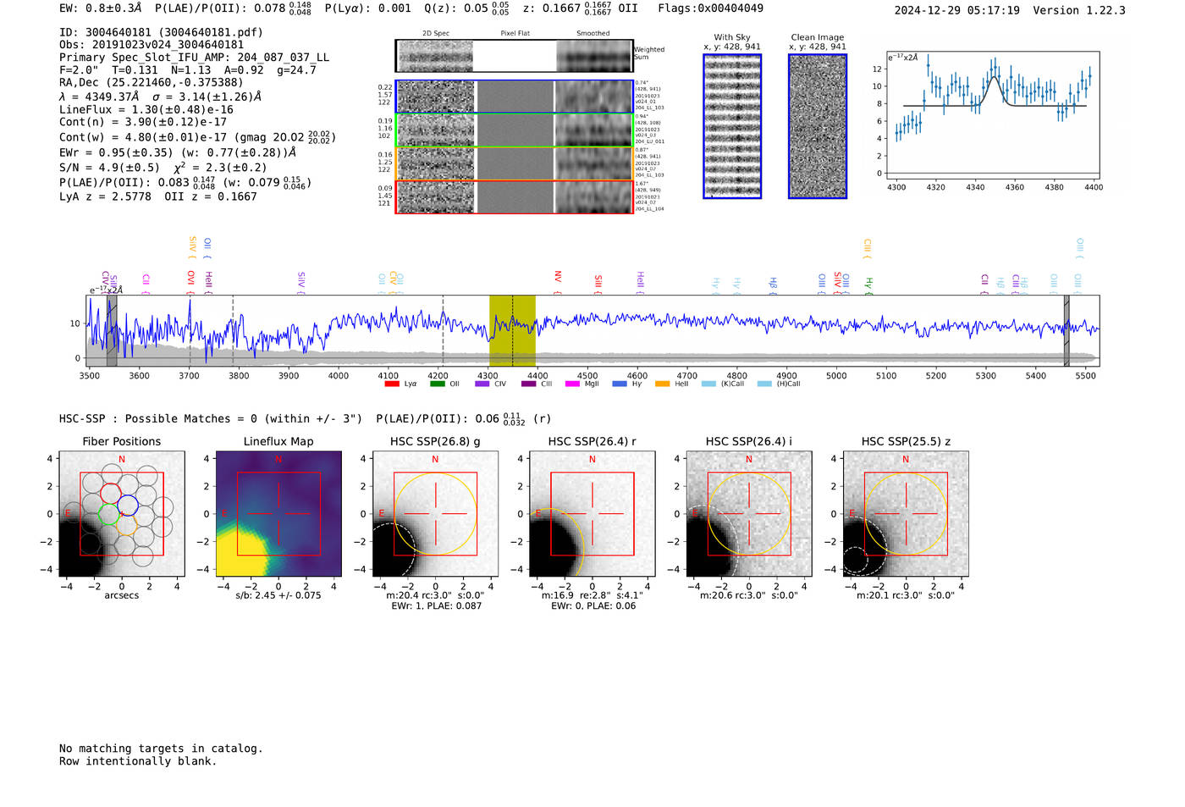
Task: Click the orange HeII legend swatch
Action: point(663,384)
